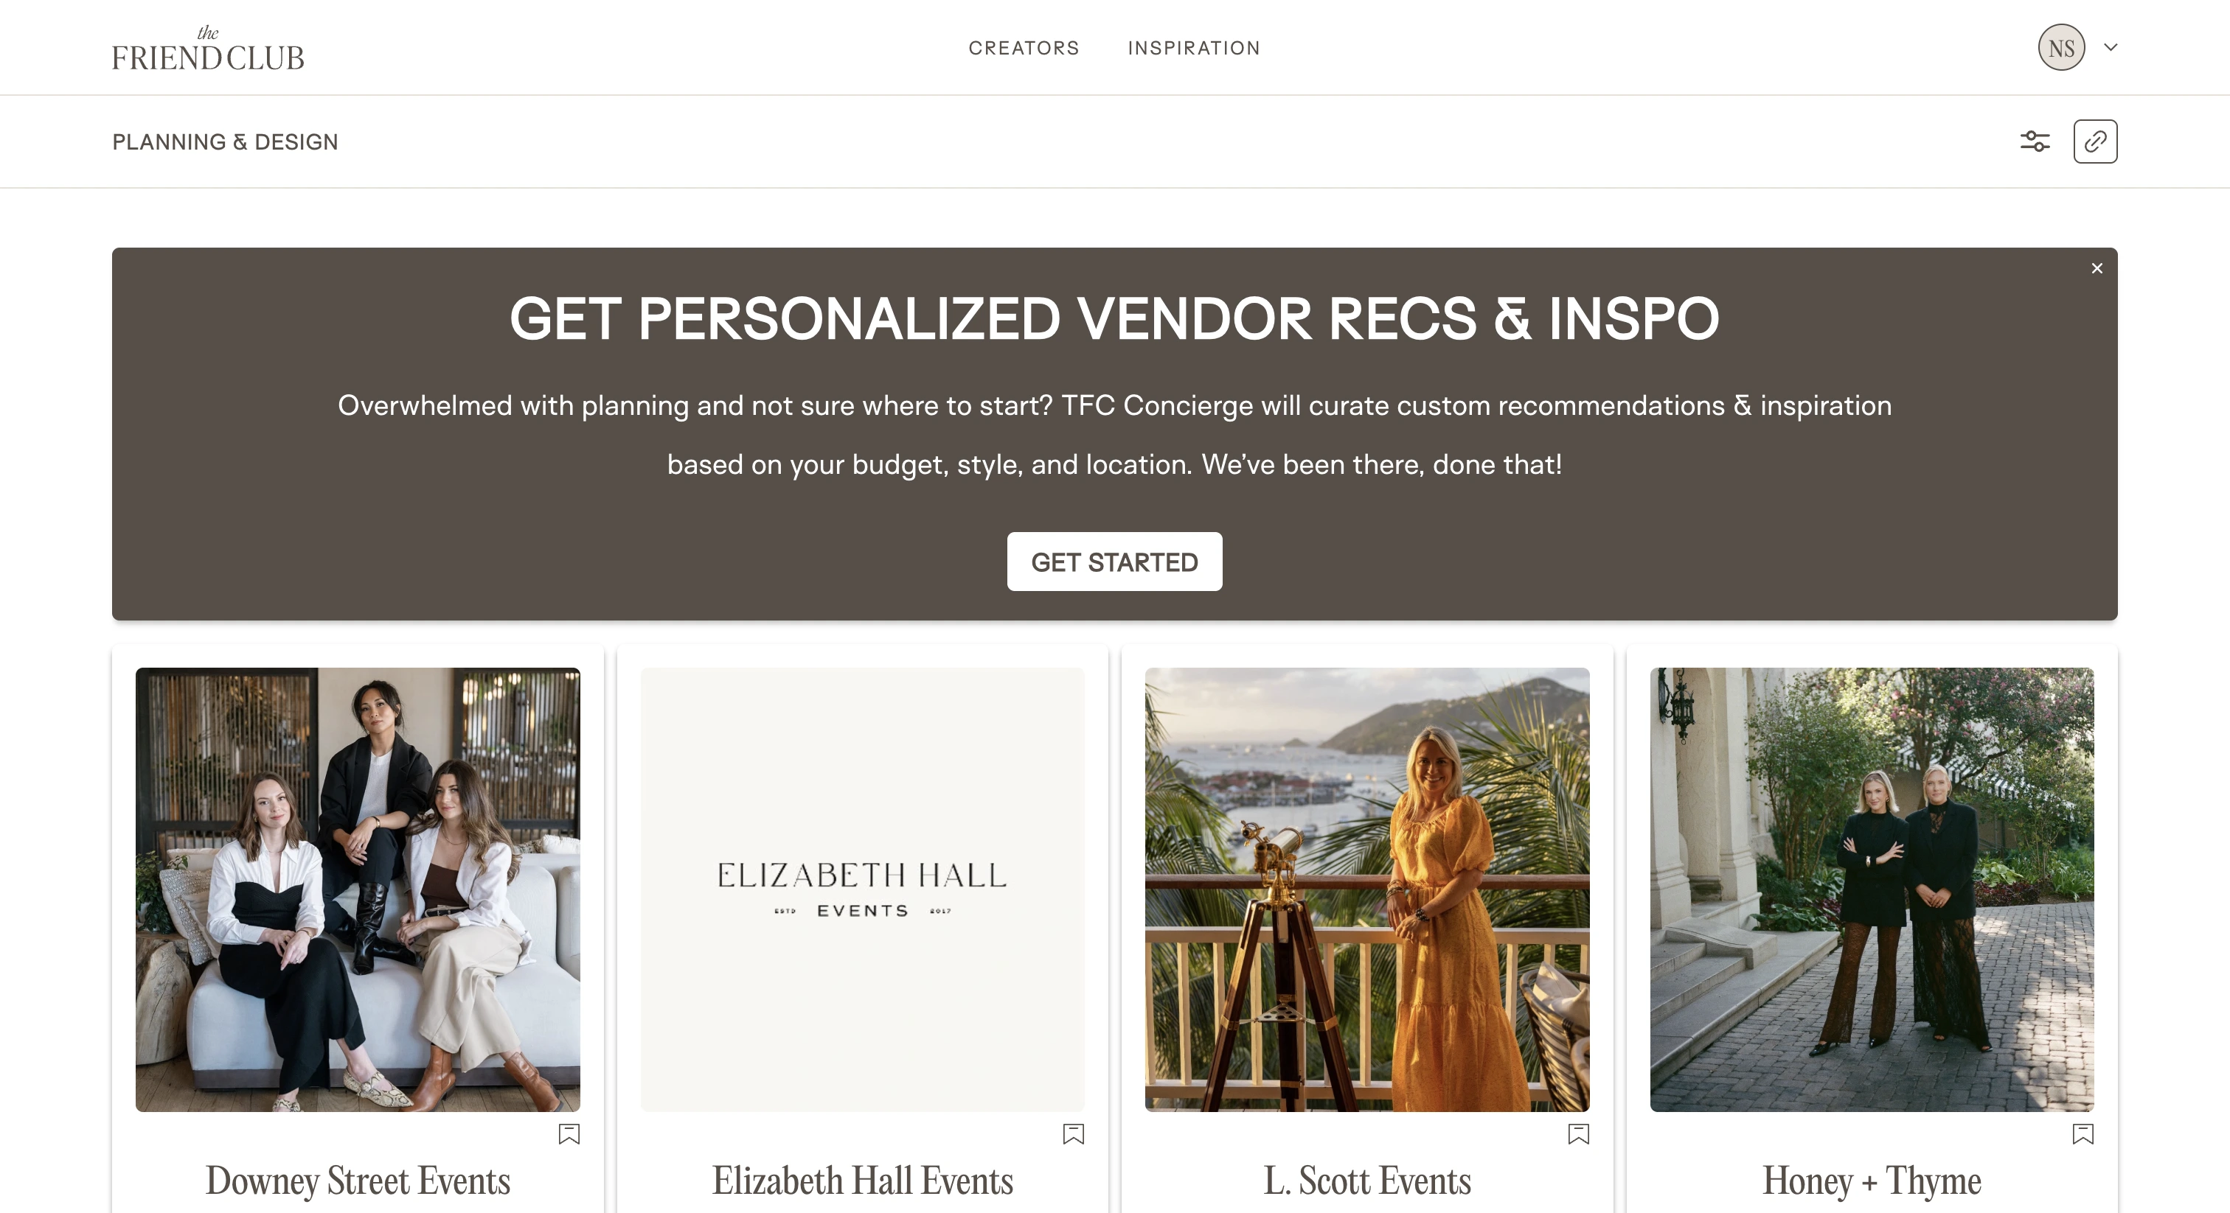Copy page link with chain icon
2230x1213 pixels.
point(2095,141)
